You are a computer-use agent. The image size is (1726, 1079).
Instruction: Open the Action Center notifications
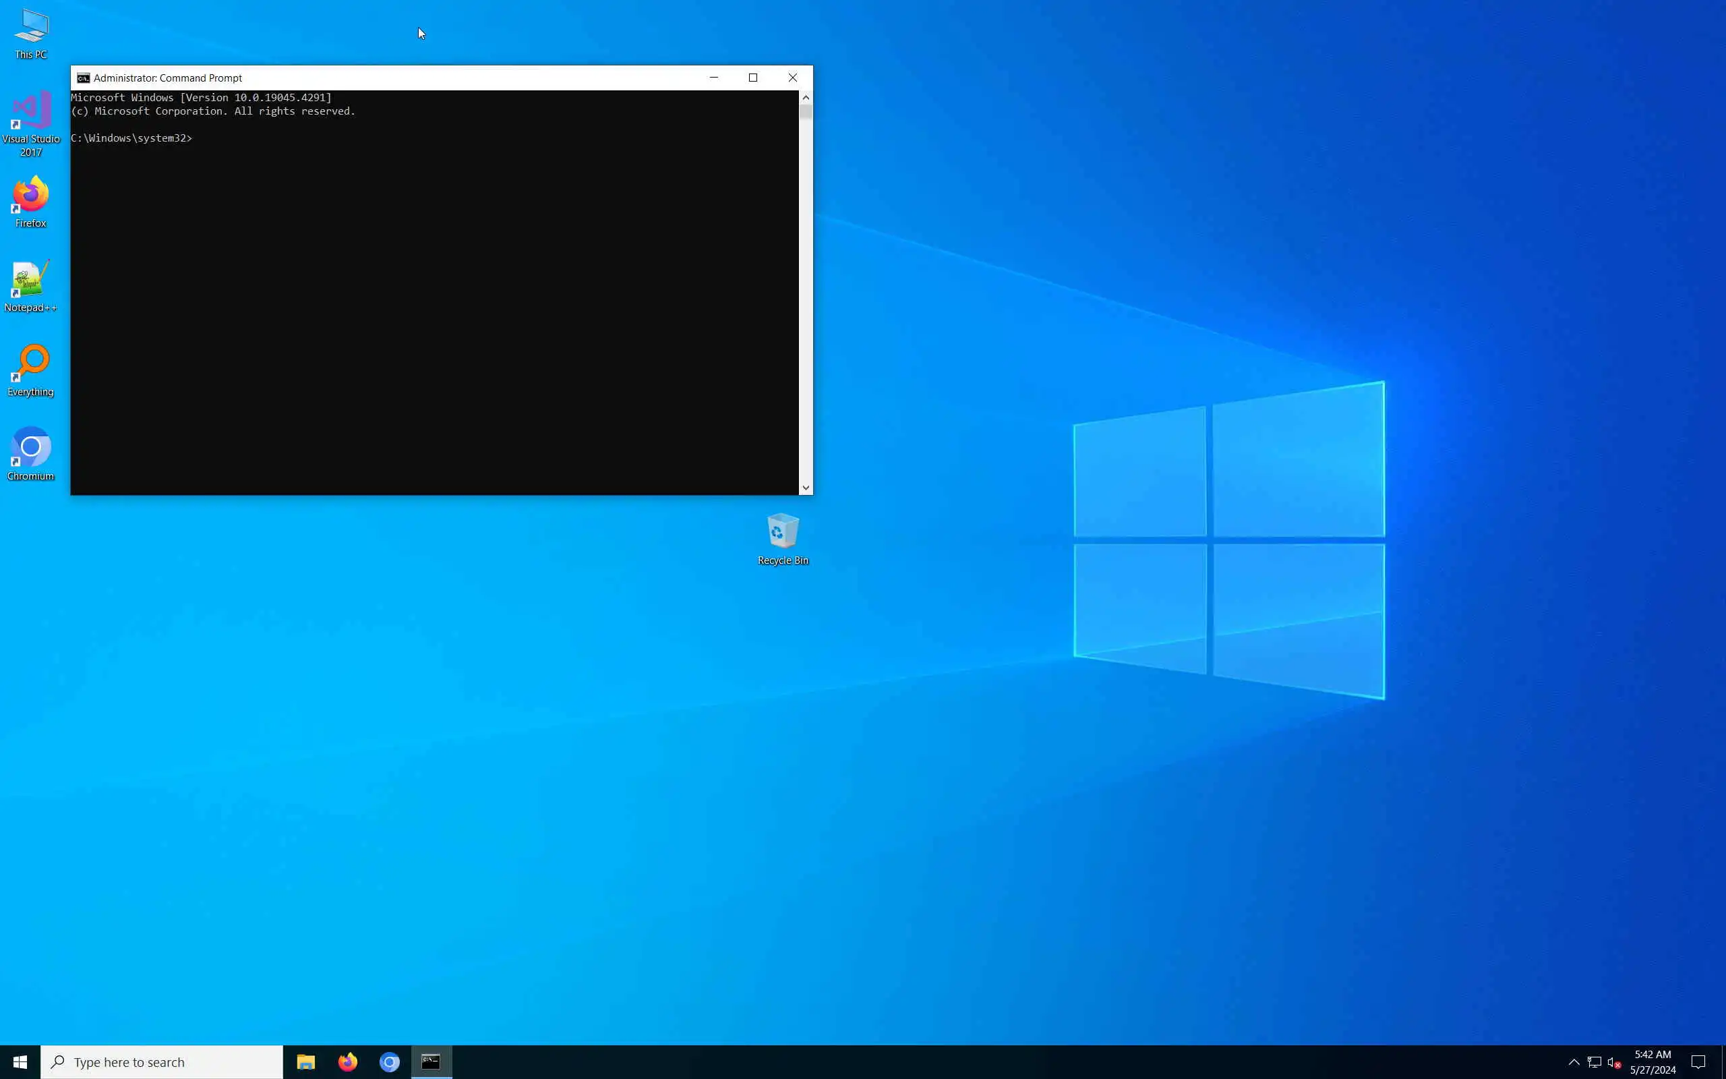[1698, 1062]
